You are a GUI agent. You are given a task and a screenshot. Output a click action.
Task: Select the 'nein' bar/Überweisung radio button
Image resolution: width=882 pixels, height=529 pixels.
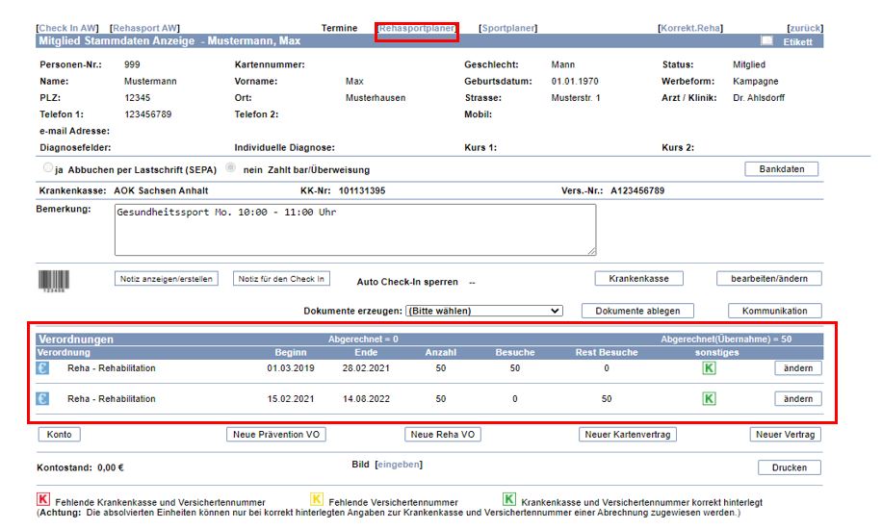(229, 168)
